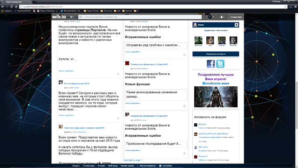Open the 'Яндекс.Перевод' bookmark
298x168 pixels.
(x=48, y=11)
